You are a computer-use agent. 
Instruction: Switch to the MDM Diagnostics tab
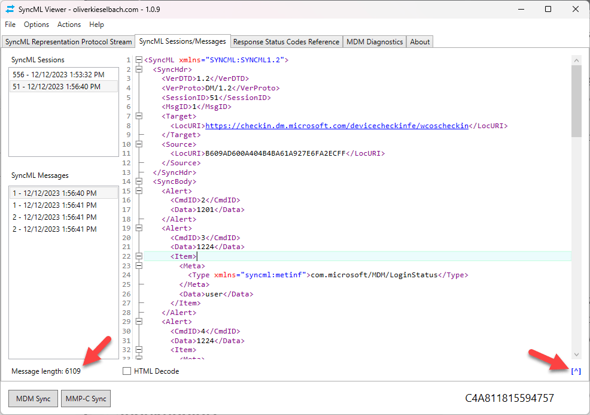374,41
